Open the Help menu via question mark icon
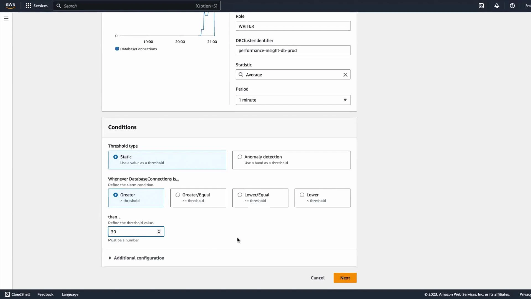 512,6
